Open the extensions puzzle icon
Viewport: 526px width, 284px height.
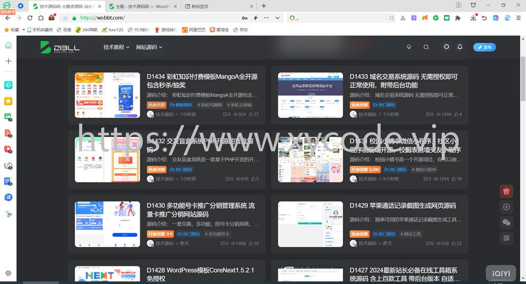tap(458, 18)
